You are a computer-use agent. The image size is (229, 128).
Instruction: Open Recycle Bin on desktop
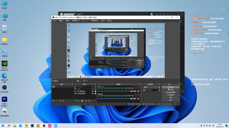click(5, 29)
